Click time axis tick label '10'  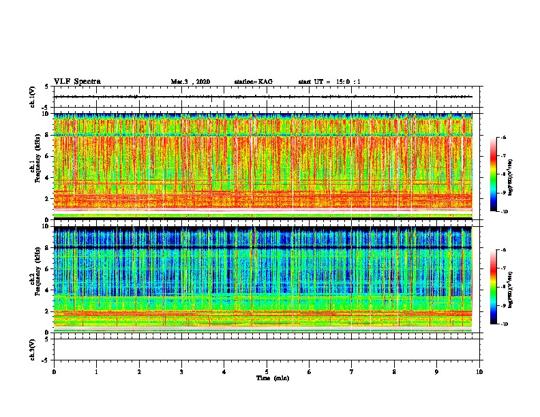coord(479,372)
